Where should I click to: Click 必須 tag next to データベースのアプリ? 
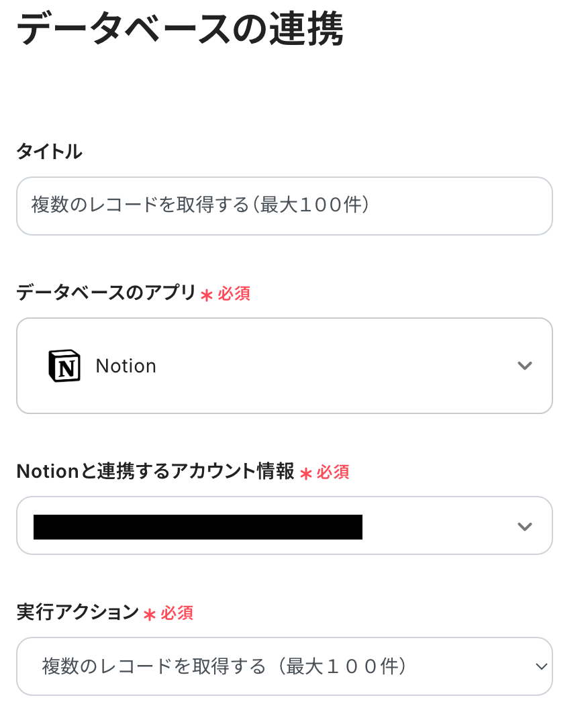[x=234, y=294]
